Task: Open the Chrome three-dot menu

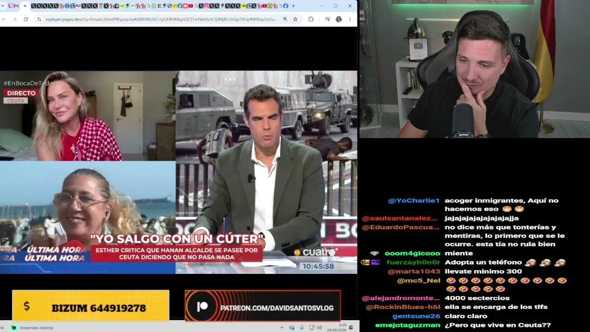Action: tap(350, 19)
